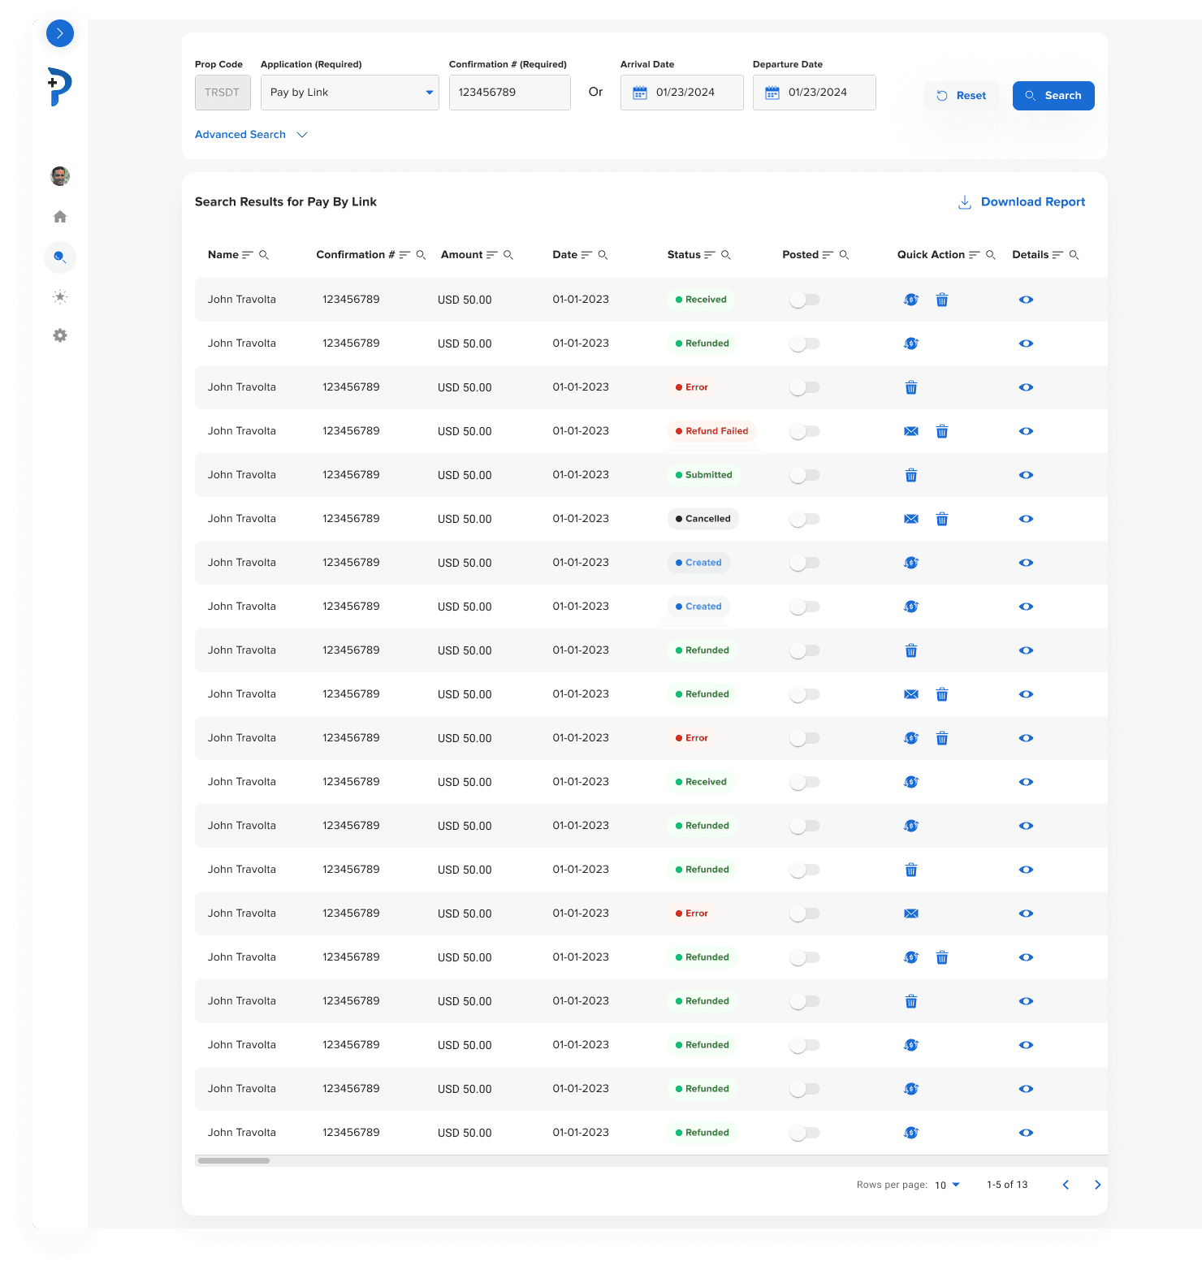This screenshot has width=1202, height=1274.
Task: Click the blue Search button
Action: (x=1053, y=96)
